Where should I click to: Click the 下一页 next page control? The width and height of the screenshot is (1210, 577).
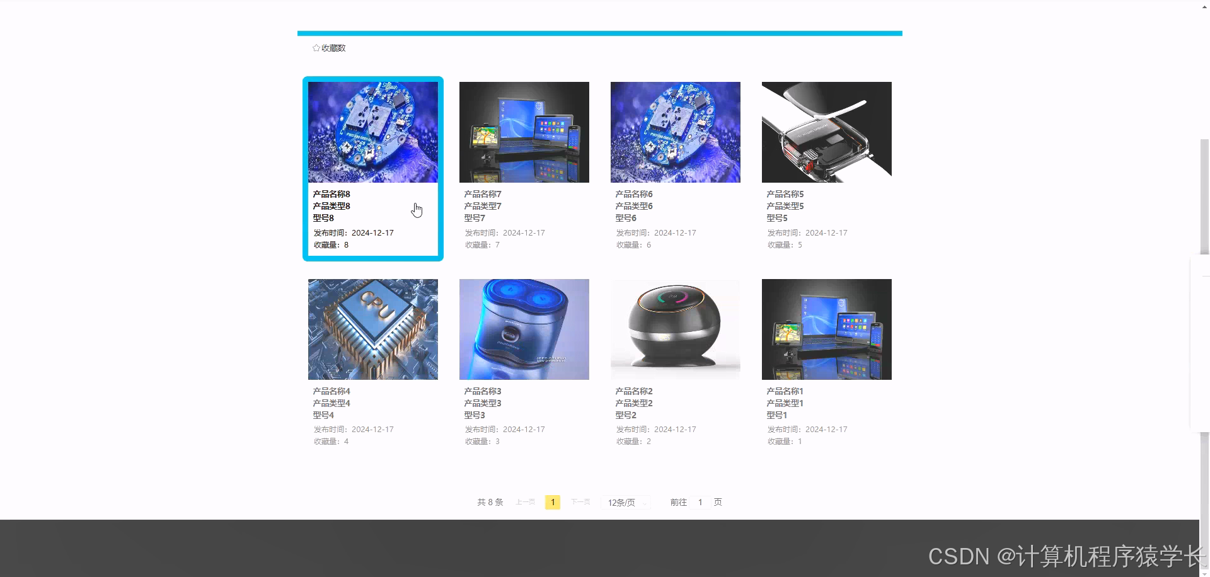click(x=580, y=502)
